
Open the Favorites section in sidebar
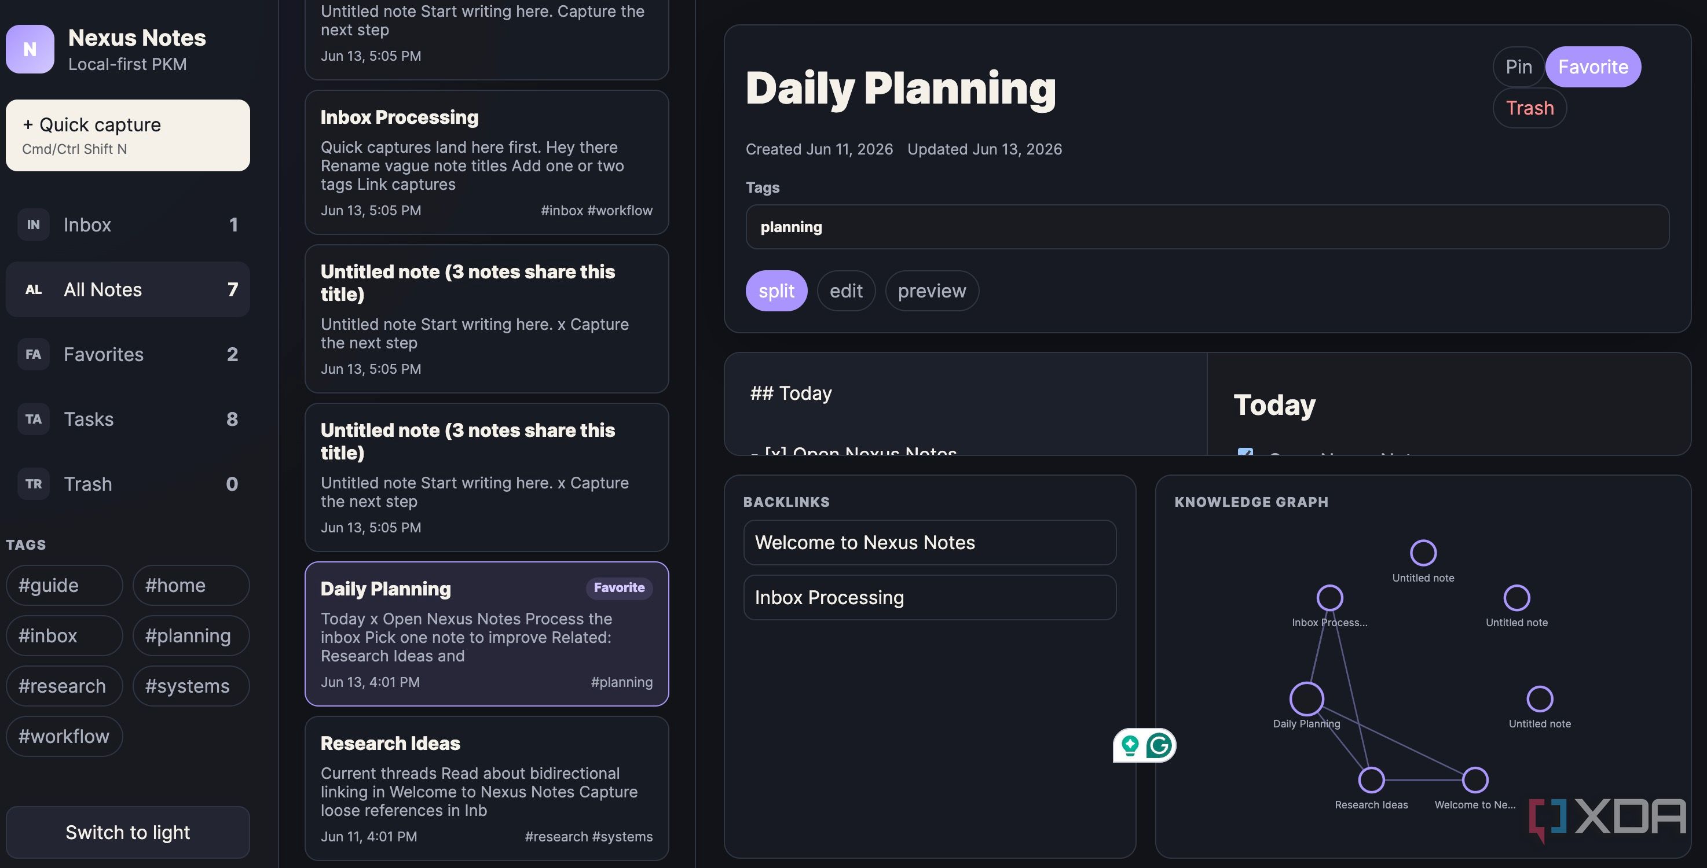pos(128,354)
